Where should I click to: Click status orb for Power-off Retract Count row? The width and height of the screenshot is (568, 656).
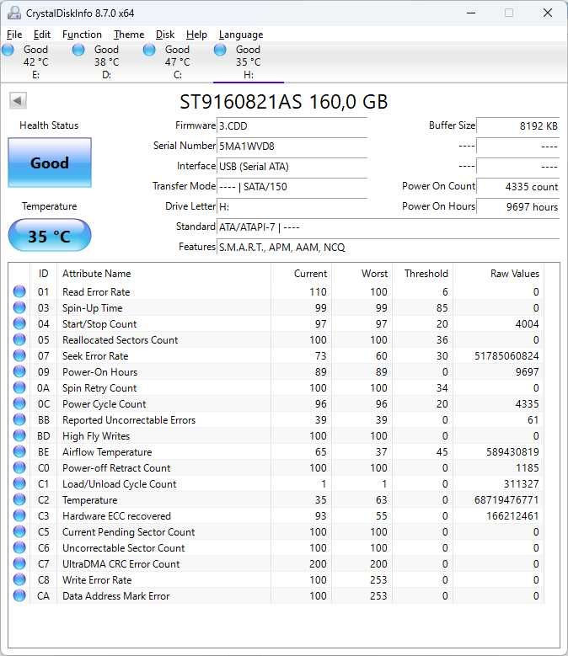tap(19, 467)
